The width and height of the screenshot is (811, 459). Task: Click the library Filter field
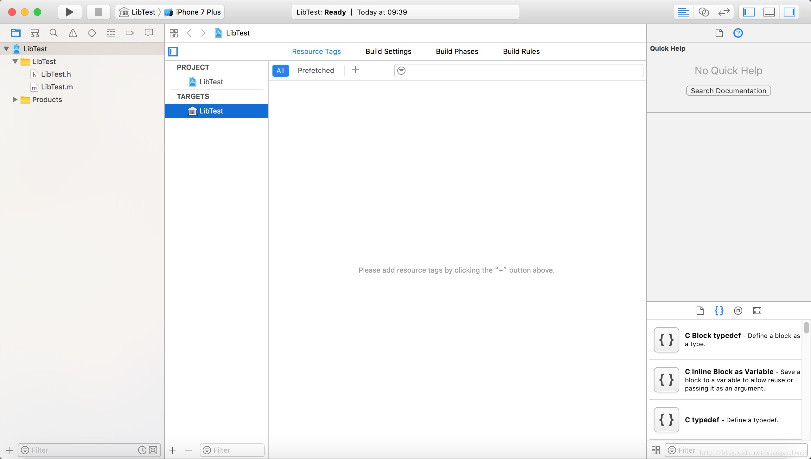[736, 450]
